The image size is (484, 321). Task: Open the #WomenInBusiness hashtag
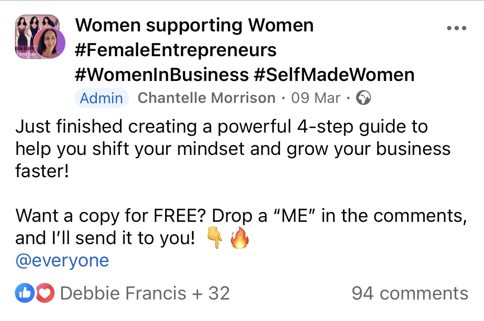click(x=162, y=75)
